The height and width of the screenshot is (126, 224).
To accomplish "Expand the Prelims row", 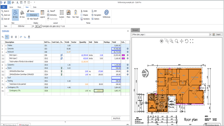I will (x=6, y=45).
